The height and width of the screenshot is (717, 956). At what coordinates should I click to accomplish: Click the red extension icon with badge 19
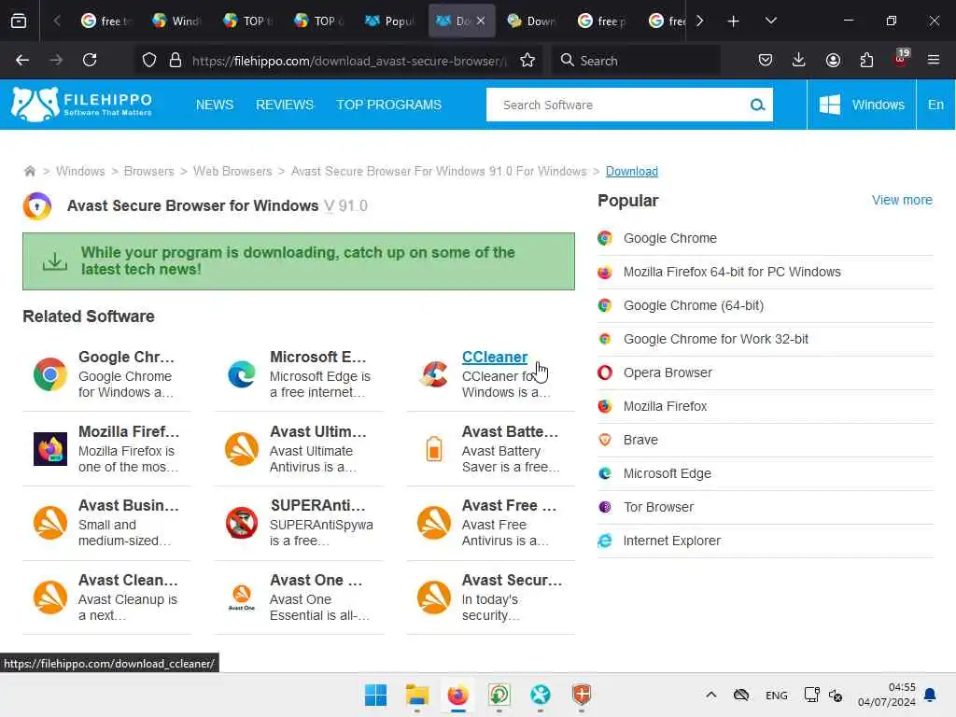click(x=901, y=59)
